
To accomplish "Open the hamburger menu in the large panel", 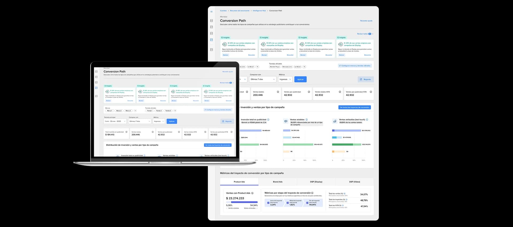I will [211, 11].
